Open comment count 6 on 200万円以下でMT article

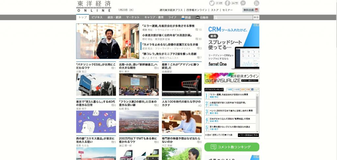[156, 142]
